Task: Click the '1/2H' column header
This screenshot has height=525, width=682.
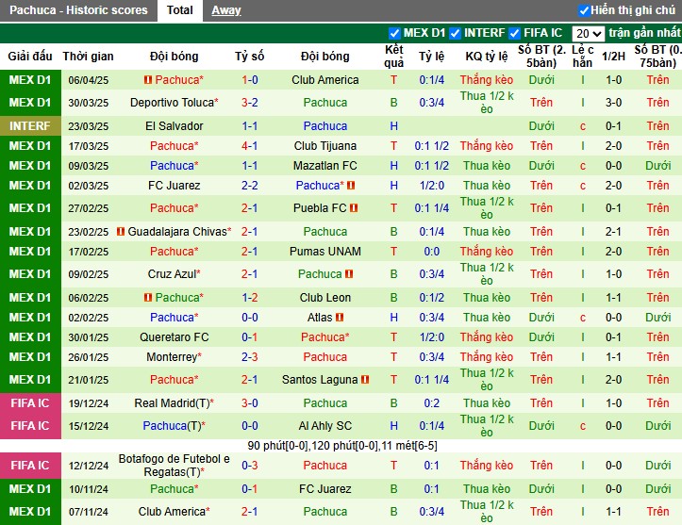Action: (613, 57)
